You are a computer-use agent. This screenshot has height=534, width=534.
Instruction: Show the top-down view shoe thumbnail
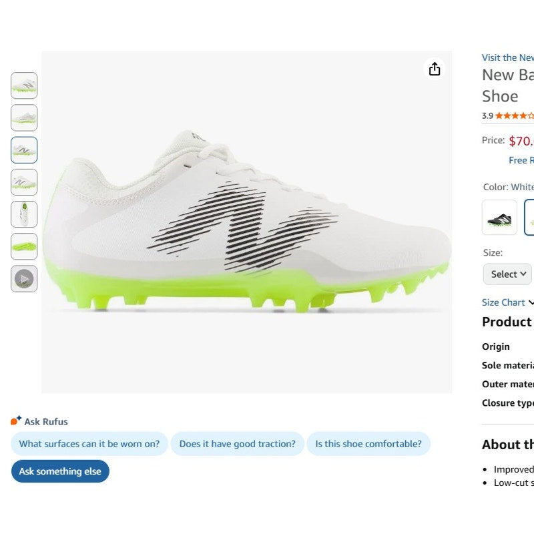pyautogui.click(x=24, y=214)
